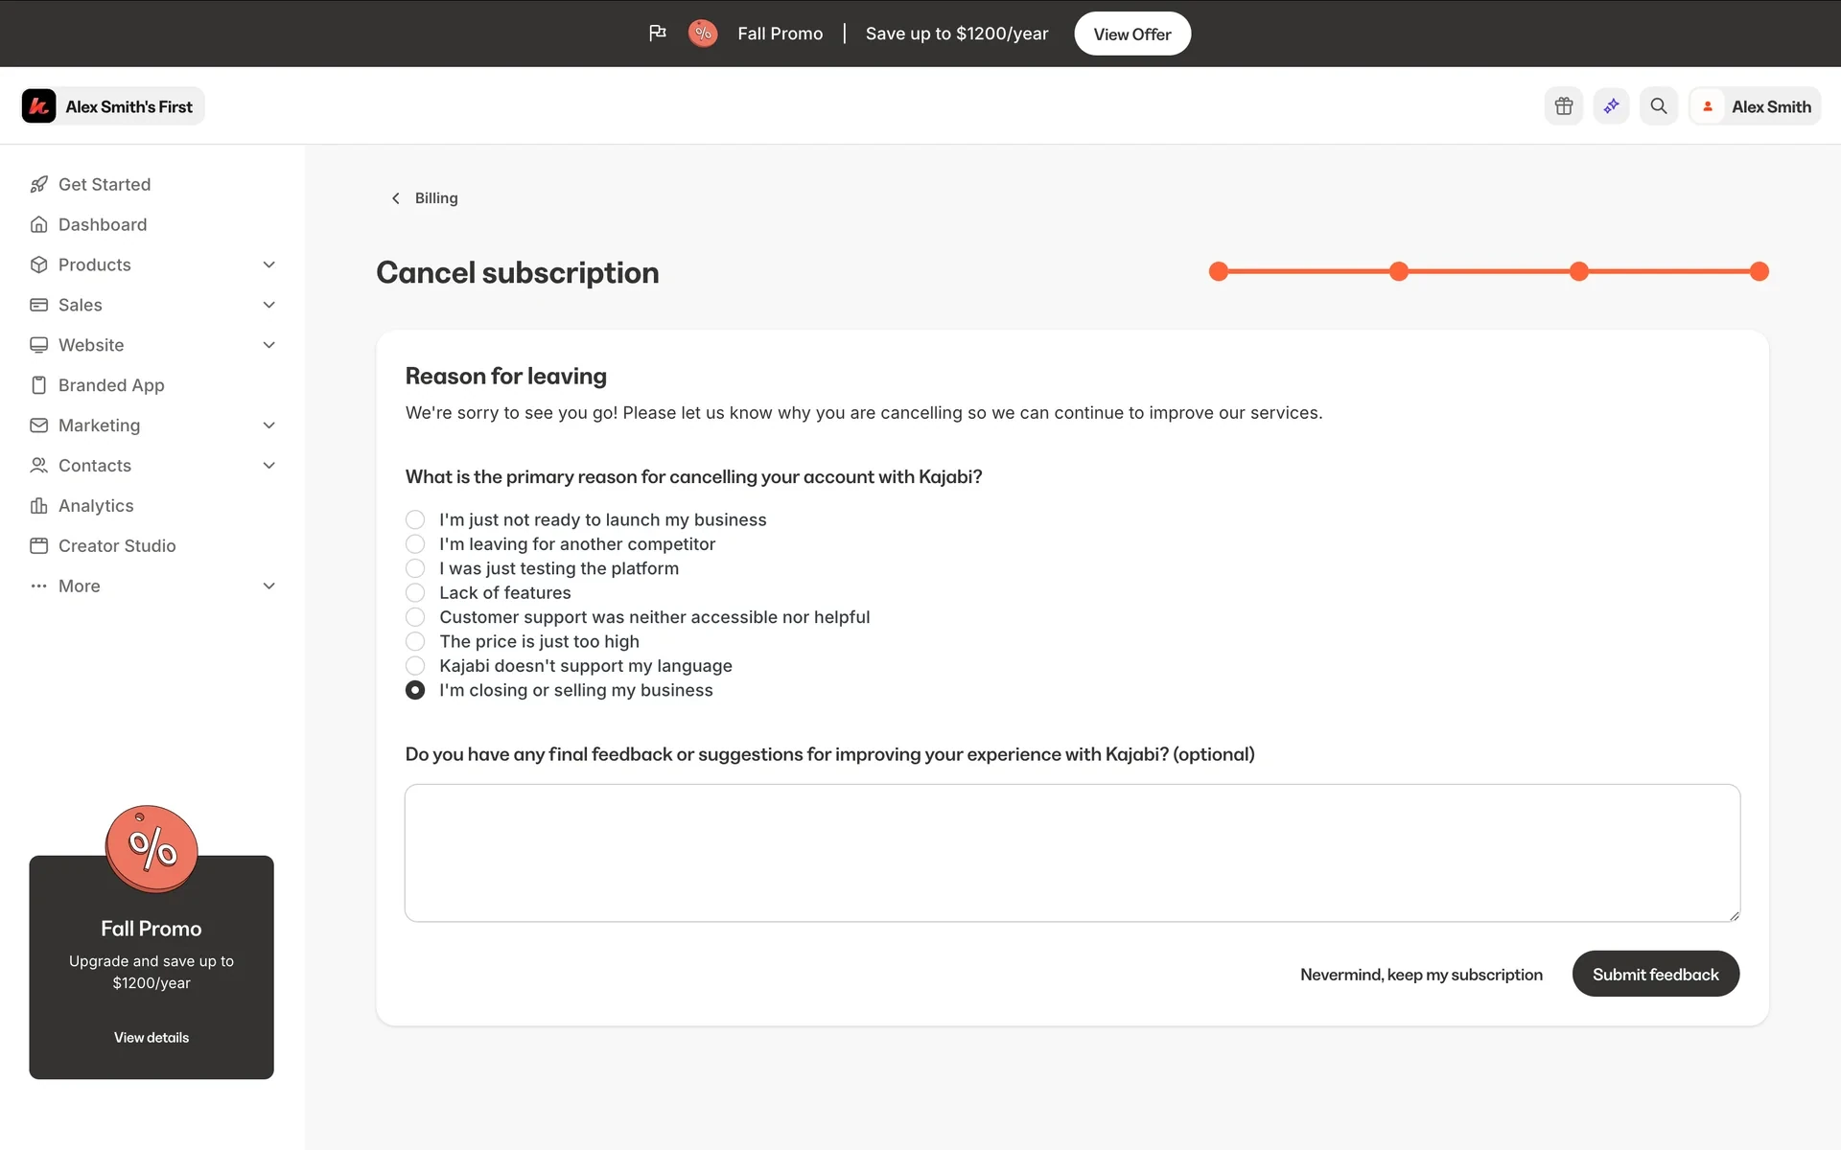The width and height of the screenshot is (1841, 1150).
Task: Select "I'm just not ready to launch" option
Action: (x=415, y=519)
